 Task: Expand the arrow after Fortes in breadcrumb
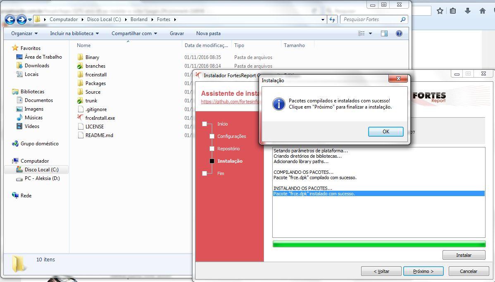click(x=175, y=19)
